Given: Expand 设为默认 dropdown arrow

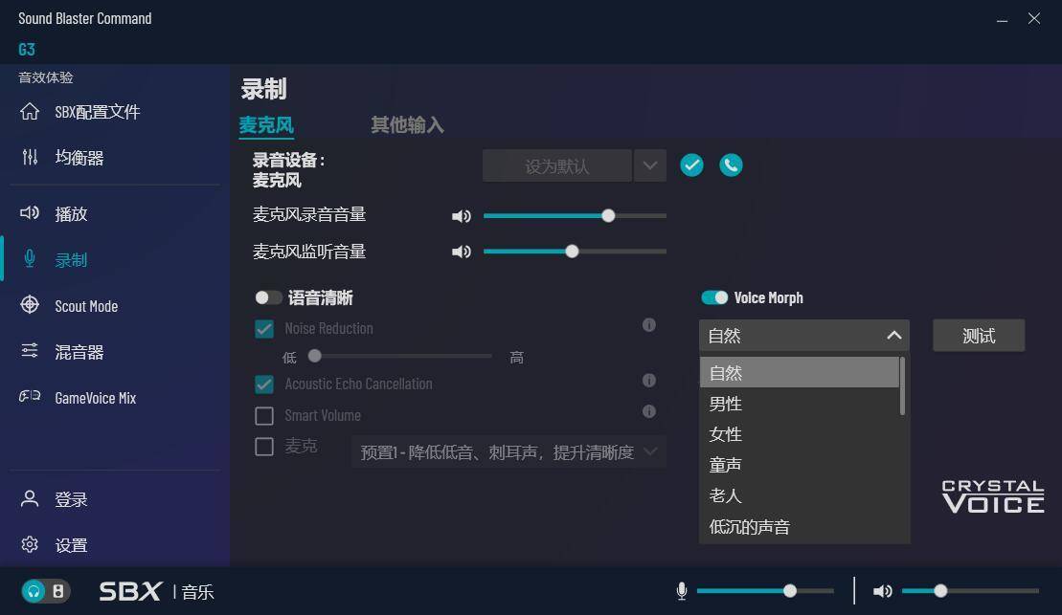Looking at the screenshot, I should pos(650,165).
